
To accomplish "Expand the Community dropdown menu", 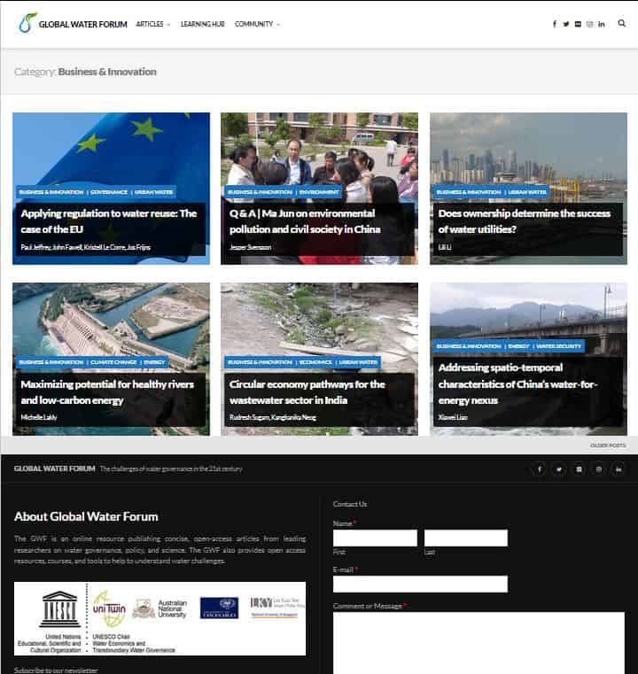I will 257,24.
